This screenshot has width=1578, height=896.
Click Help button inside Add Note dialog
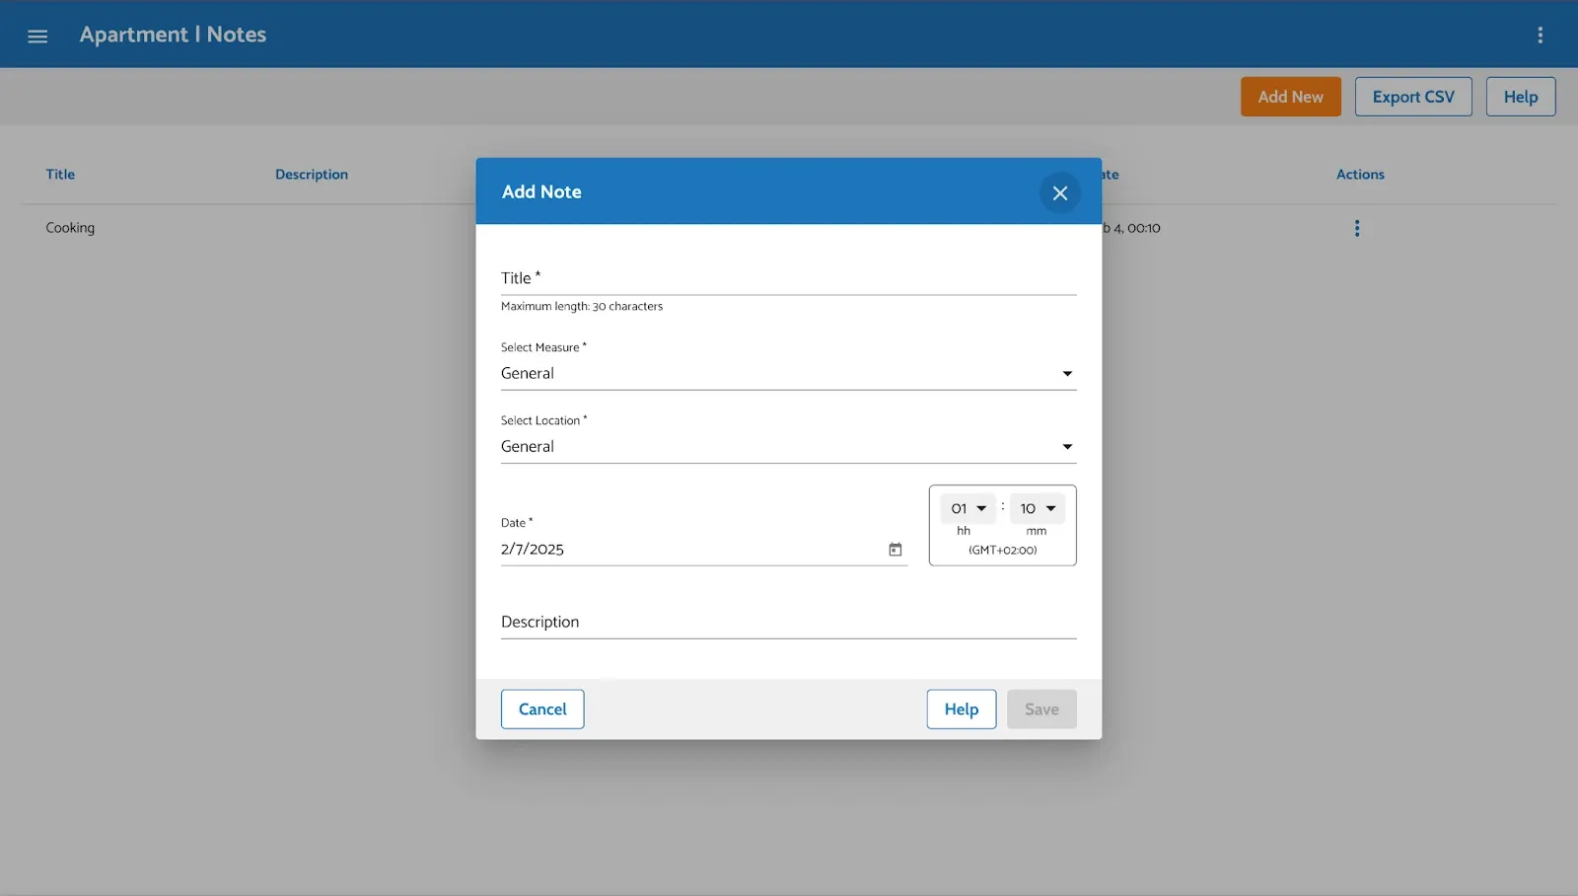[961, 709]
